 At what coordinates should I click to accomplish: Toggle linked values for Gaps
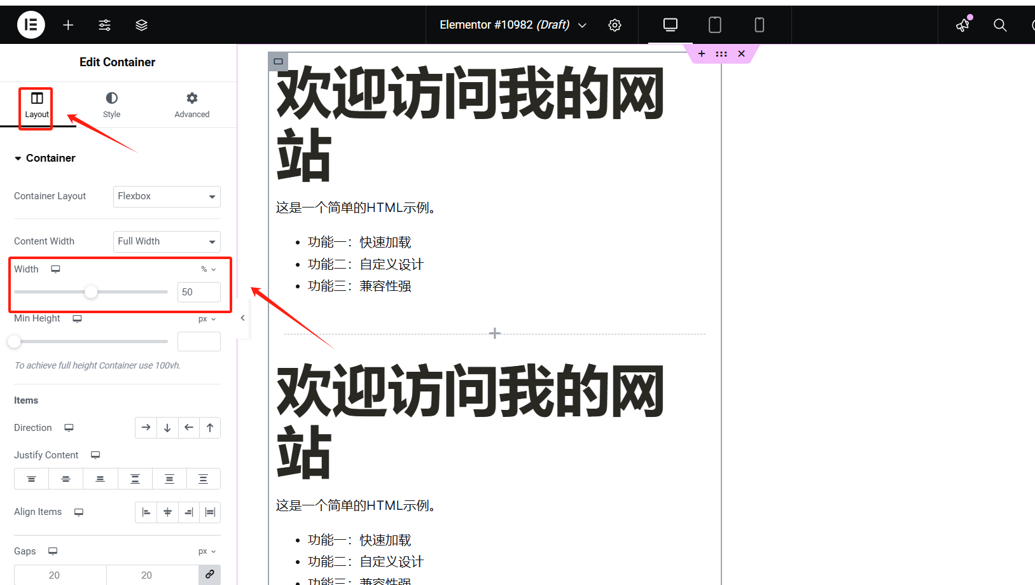click(x=209, y=574)
